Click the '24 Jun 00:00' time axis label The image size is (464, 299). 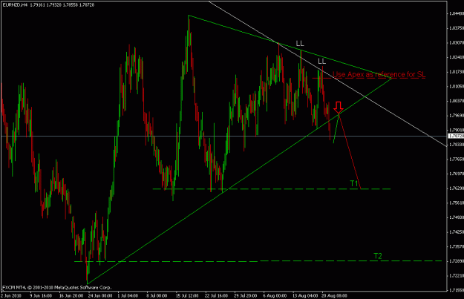pyautogui.click(x=99, y=295)
